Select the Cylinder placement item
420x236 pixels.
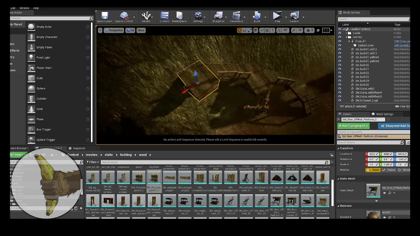(58, 99)
